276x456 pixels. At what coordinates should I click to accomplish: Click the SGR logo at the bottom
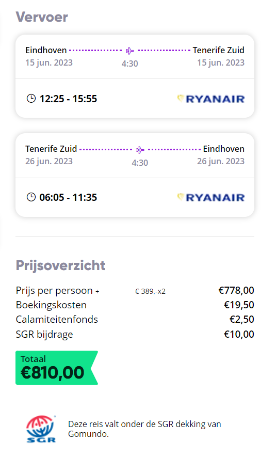click(41, 429)
